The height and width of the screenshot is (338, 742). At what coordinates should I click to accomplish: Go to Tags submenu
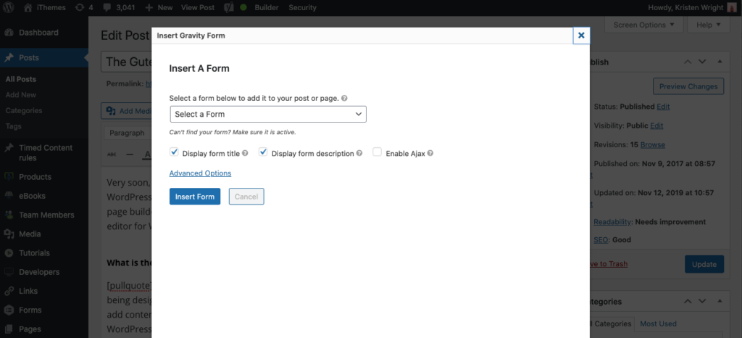pyautogui.click(x=13, y=126)
